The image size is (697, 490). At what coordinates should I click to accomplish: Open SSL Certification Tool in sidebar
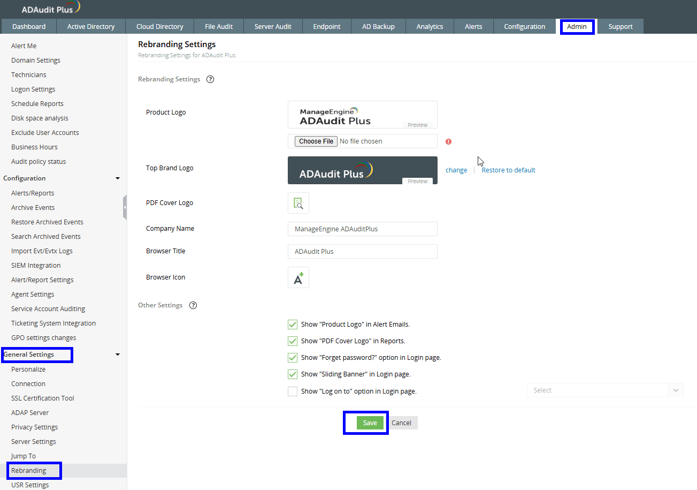tap(43, 398)
